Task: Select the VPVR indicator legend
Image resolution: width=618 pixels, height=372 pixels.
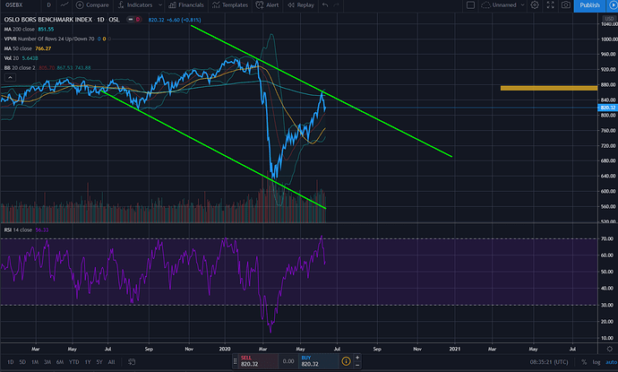Action: coord(49,39)
